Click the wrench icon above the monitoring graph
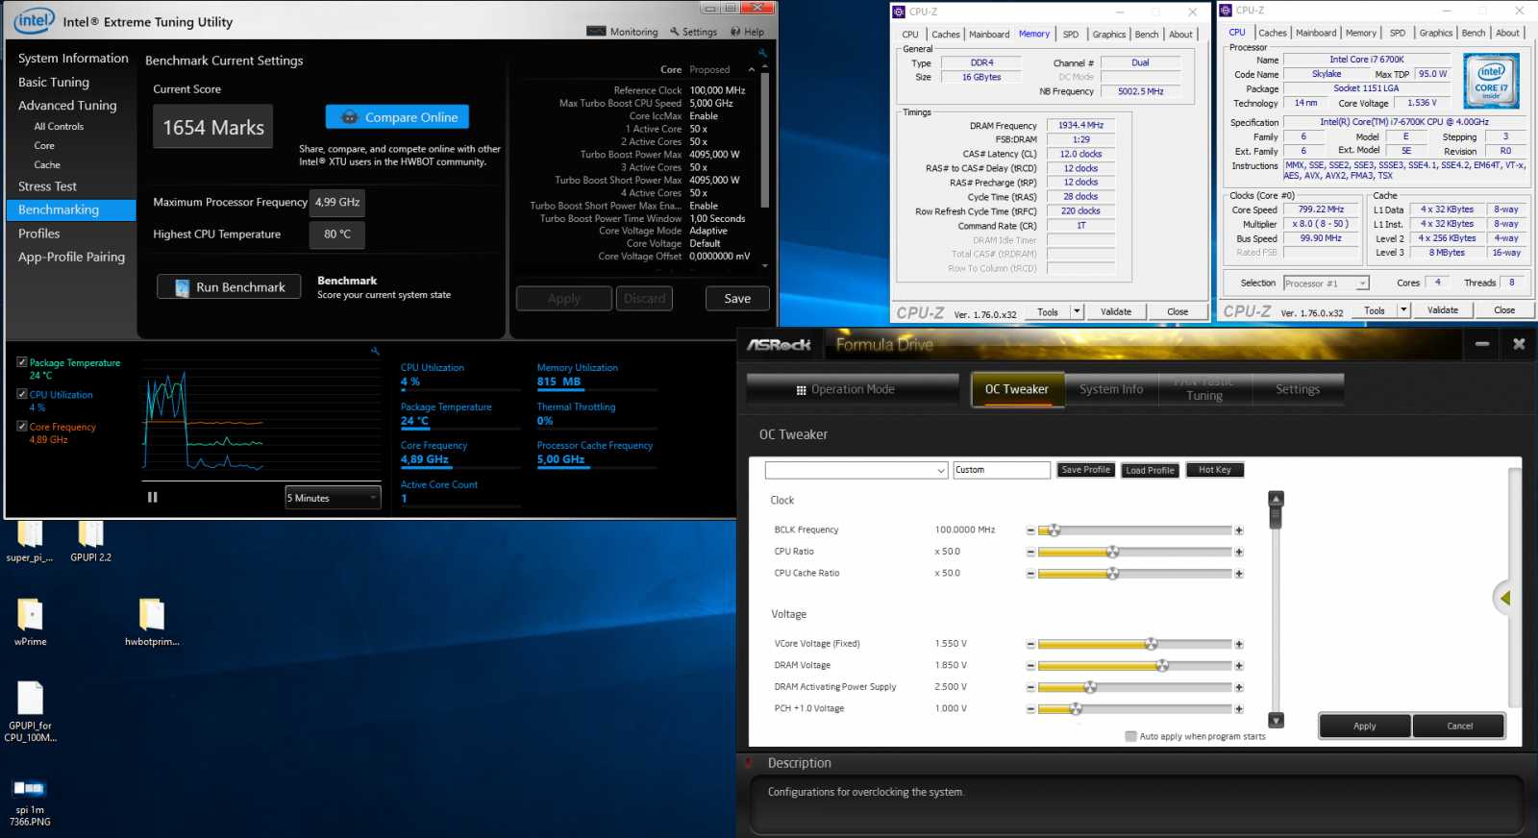This screenshot has width=1538, height=838. [375, 351]
